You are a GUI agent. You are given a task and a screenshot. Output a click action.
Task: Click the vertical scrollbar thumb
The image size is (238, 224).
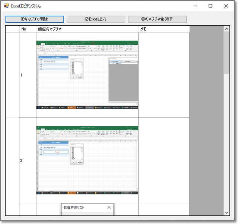pos(226,52)
